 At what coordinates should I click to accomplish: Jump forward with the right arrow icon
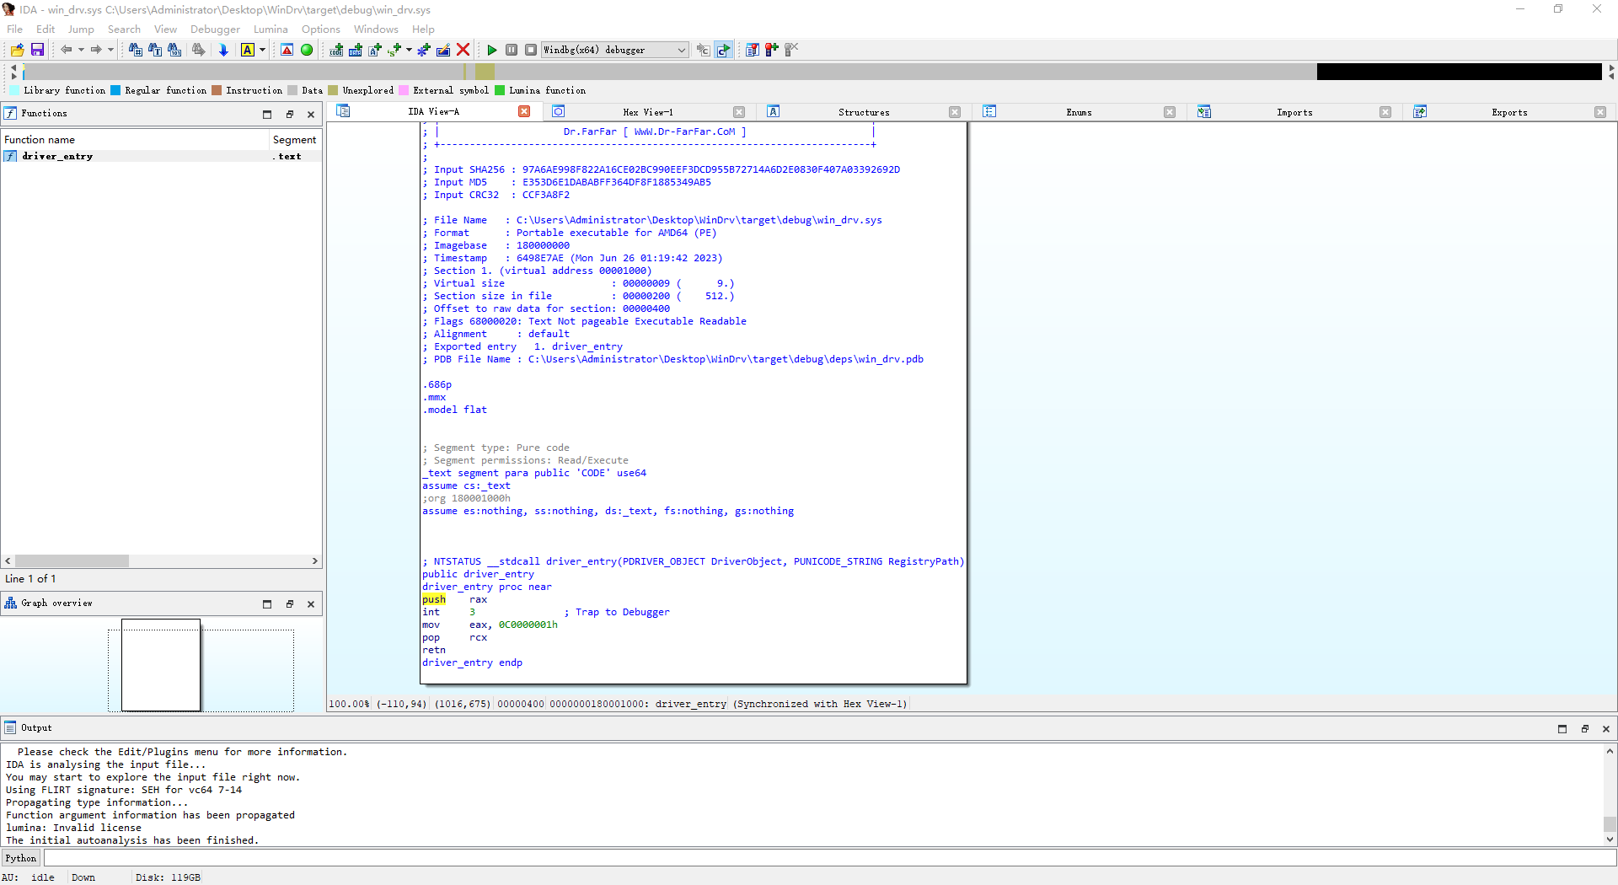click(x=96, y=50)
